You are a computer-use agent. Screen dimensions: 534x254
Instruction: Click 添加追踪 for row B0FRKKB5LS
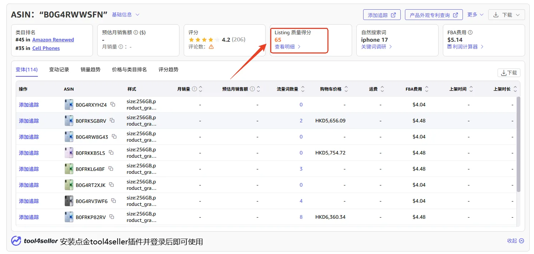click(29, 153)
